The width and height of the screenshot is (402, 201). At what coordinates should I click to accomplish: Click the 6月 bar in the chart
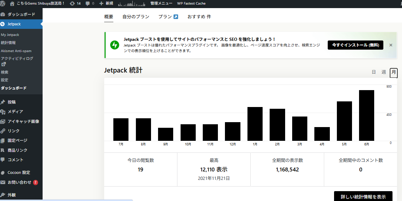(366, 115)
